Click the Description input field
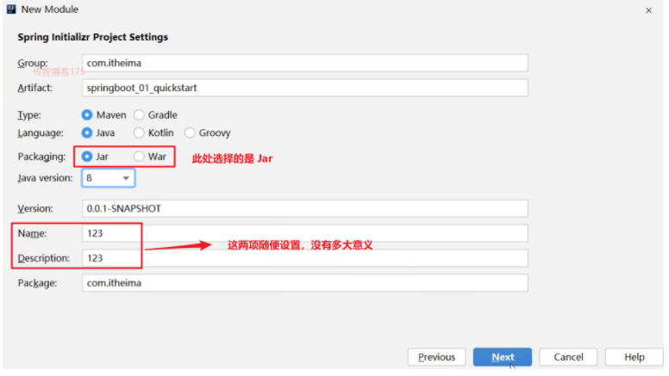Screen dimensions: 669x376 (x=305, y=258)
